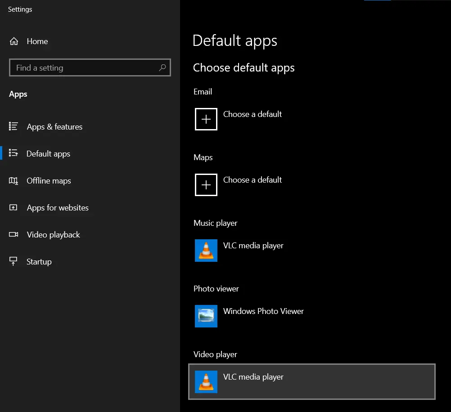Click the Startup icon in the sidebar

point(13,261)
